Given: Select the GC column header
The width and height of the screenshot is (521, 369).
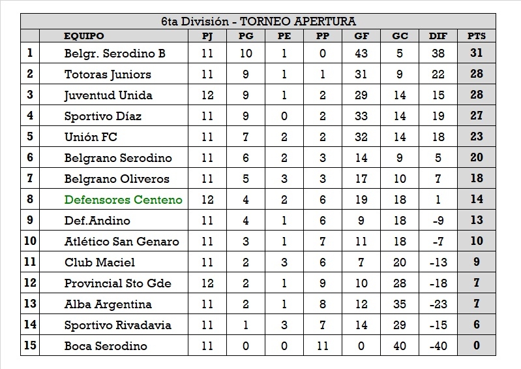Looking at the screenshot, I should point(400,36).
